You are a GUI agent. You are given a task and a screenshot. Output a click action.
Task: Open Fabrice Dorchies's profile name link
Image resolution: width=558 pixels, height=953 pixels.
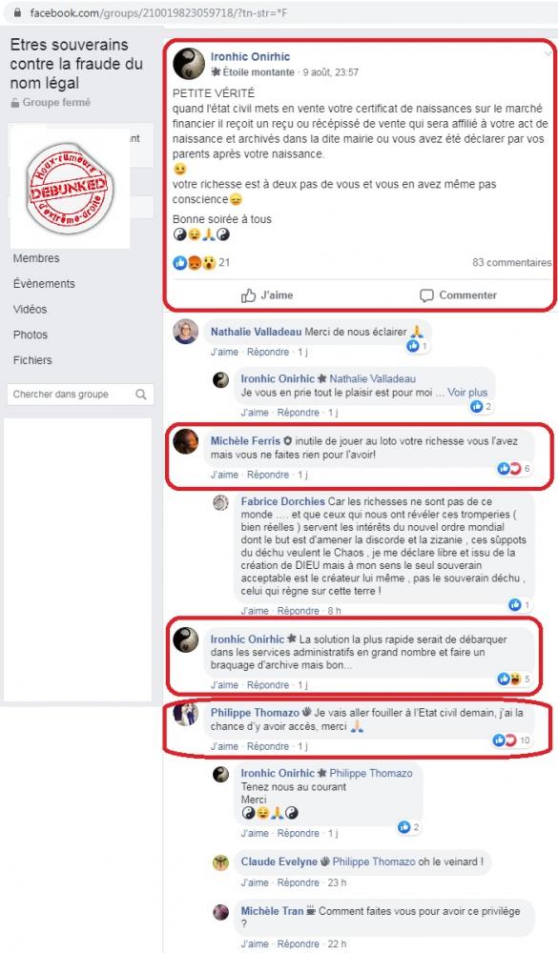(x=283, y=501)
